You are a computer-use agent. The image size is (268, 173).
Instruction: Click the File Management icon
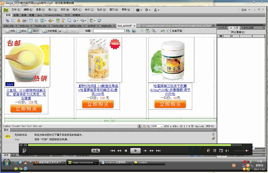[127, 31]
